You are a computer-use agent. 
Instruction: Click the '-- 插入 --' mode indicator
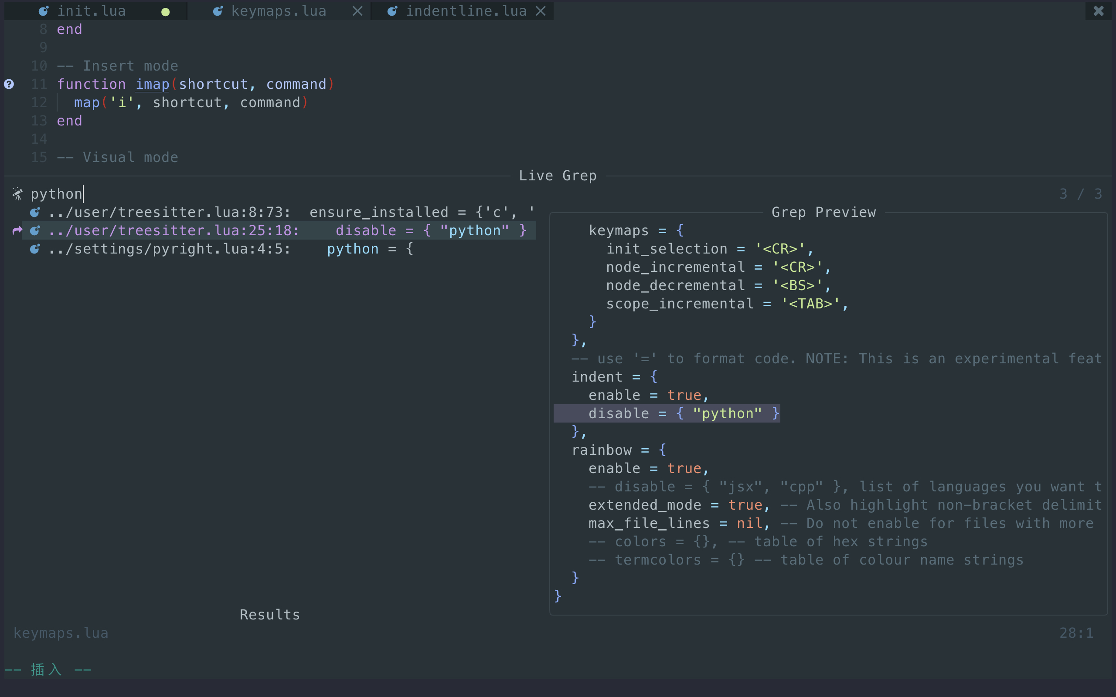tap(48, 670)
